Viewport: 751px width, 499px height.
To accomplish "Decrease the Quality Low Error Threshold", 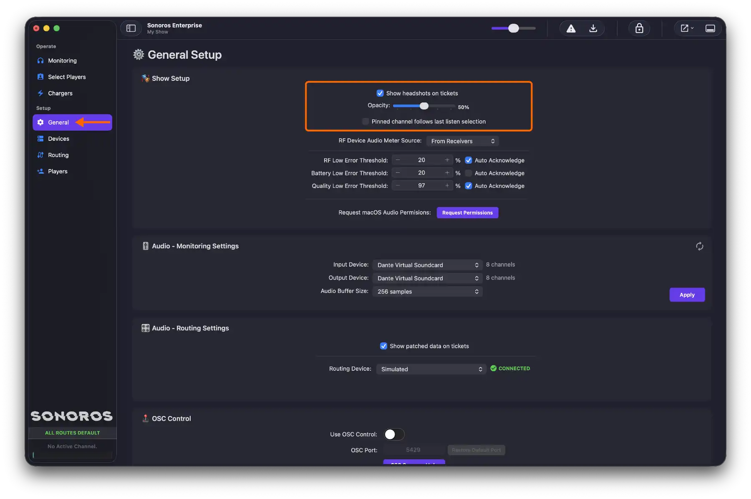I will 398,186.
